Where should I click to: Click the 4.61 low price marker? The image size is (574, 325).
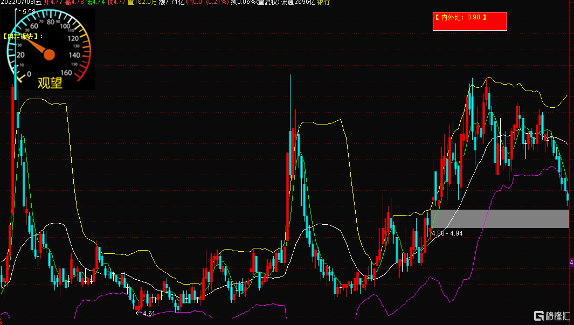pos(149,313)
